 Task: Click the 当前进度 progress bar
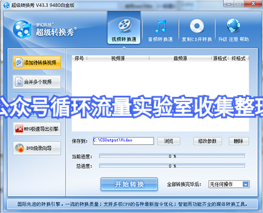tap(172, 156)
